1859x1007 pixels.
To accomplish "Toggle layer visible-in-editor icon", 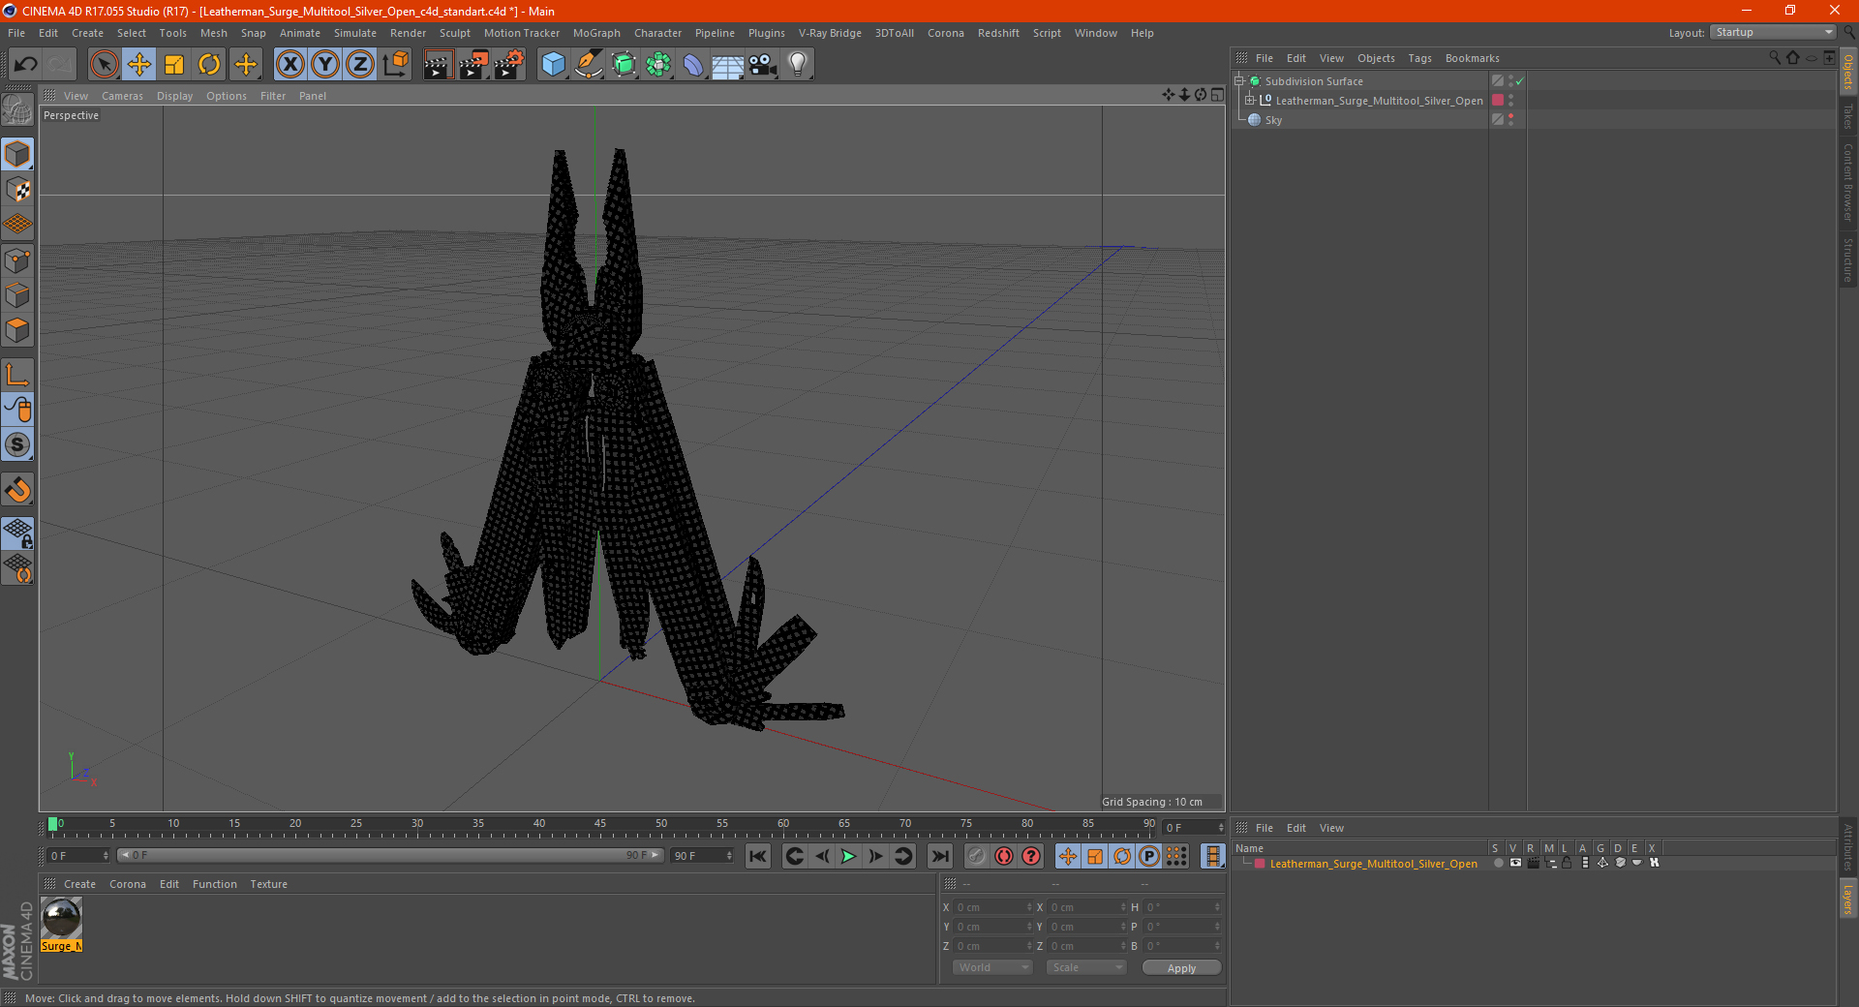I will coord(1515,863).
